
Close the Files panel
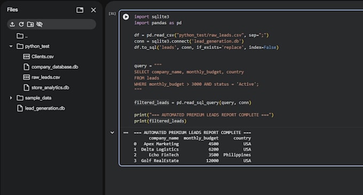click(93, 10)
